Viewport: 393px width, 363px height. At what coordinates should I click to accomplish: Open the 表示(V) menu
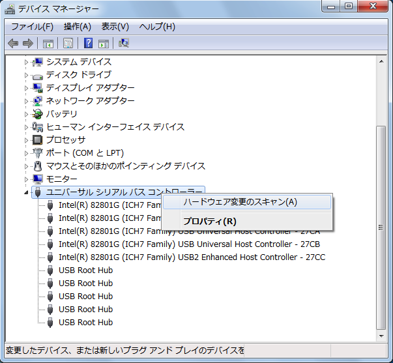[115, 27]
